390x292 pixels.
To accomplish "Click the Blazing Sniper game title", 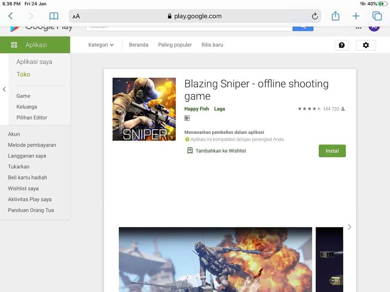I will [x=256, y=90].
